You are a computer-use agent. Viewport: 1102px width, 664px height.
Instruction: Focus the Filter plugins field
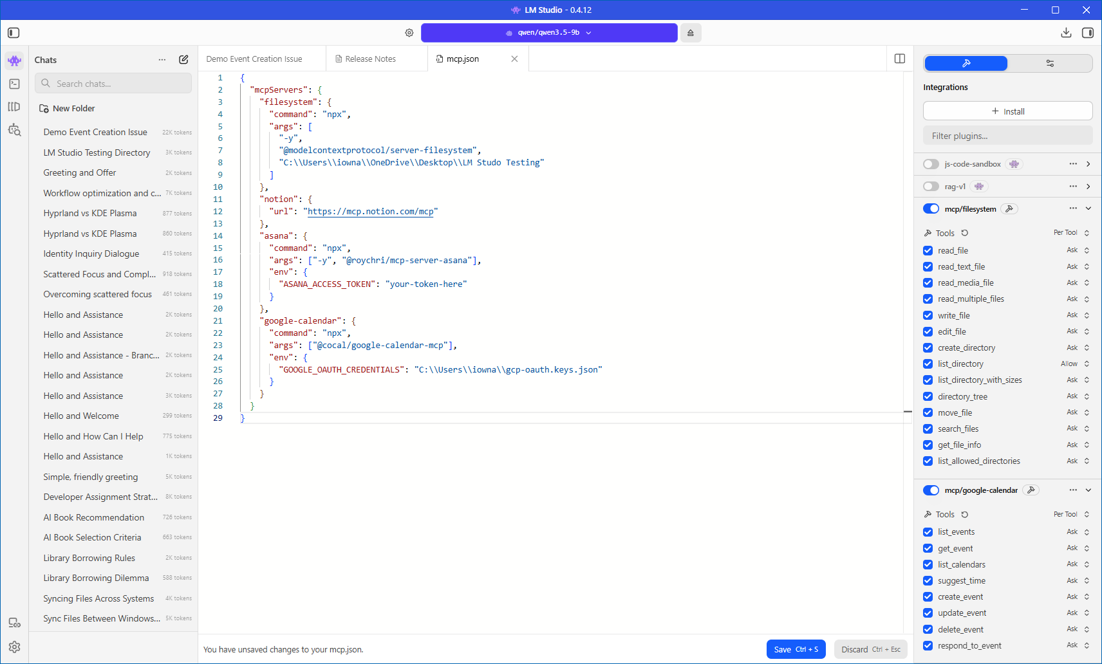[1008, 136]
